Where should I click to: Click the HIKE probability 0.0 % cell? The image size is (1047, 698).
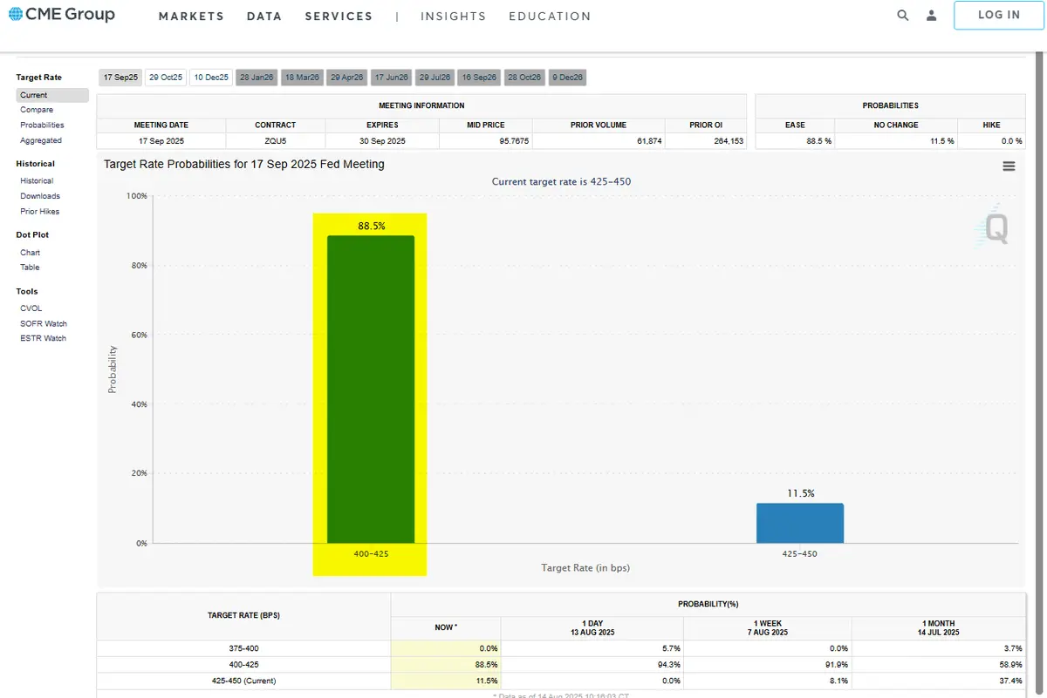click(x=991, y=140)
